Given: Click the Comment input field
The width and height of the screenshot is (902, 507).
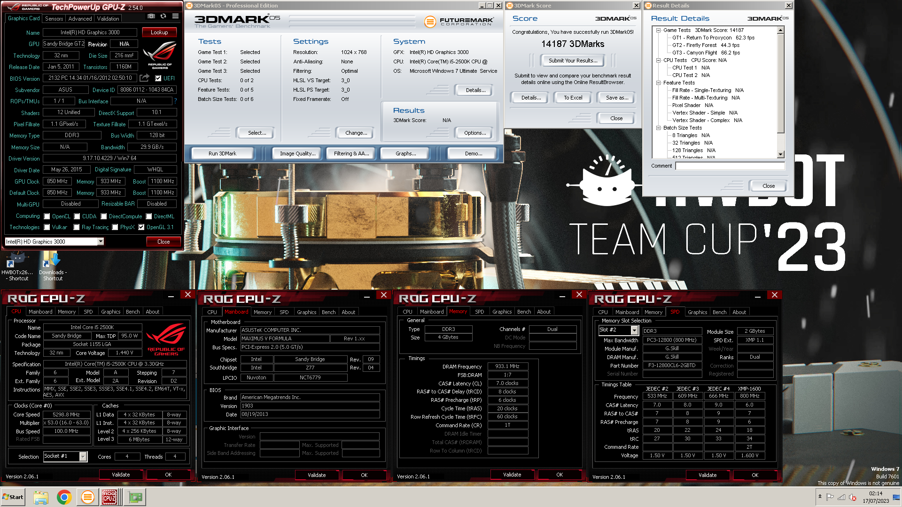Looking at the screenshot, I should coord(730,166).
